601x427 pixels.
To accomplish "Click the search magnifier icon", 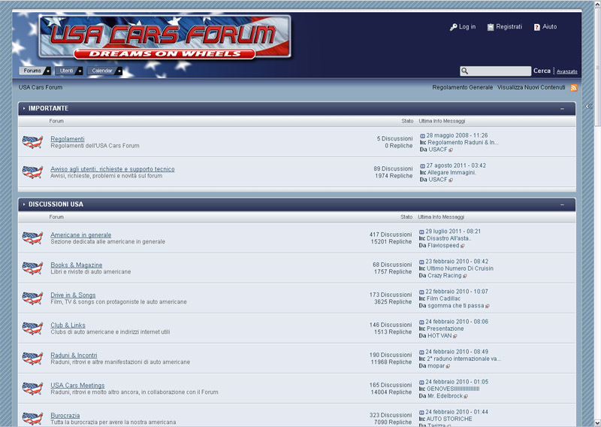I will coord(464,71).
